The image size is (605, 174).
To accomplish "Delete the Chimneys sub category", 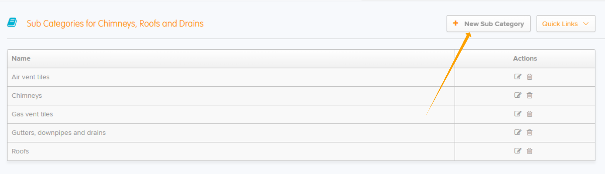I will (x=529, y=95).
